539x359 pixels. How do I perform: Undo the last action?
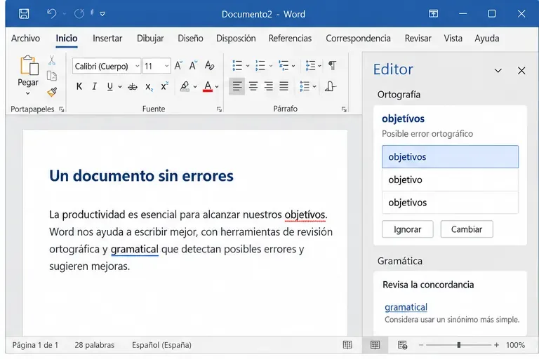coord(51,14)
